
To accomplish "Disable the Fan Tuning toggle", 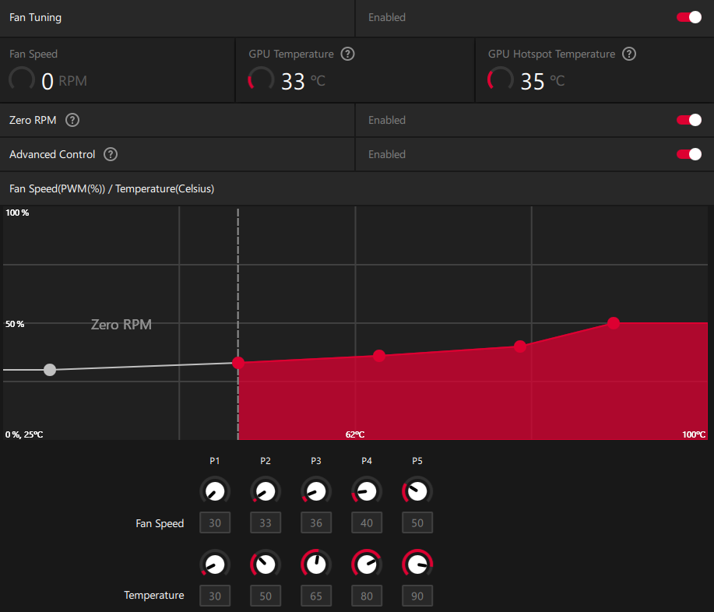I will coord(689,17).
